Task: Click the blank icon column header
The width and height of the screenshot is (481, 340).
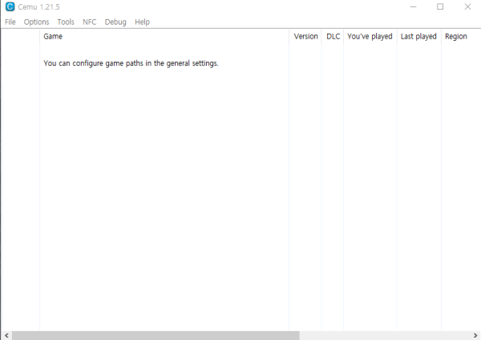Action: 20,37
